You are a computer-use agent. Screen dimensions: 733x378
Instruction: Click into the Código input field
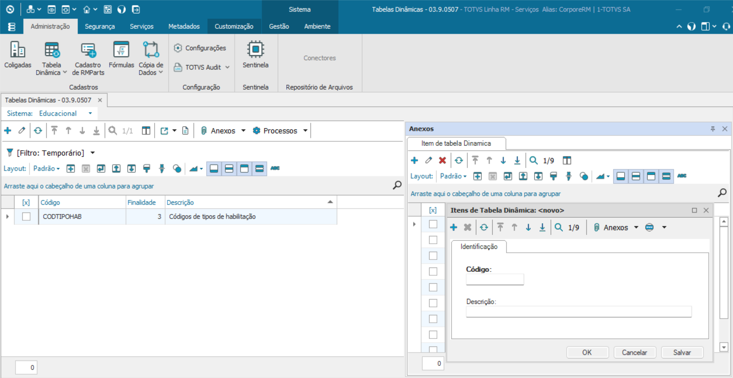tap(495, 279)
